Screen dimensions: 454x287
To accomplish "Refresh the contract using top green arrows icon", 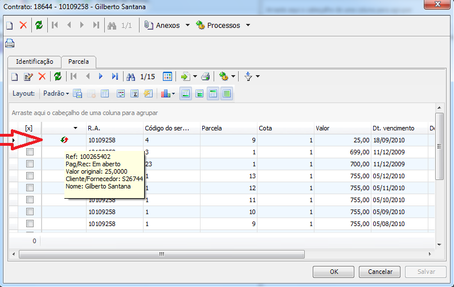I will pos(39,25).
